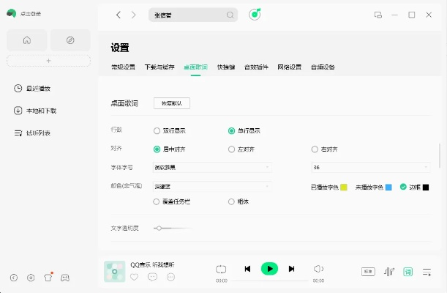
Task: Open 最近播放 (recently played) in sidebar
Action: pyautogui.click(x=32, y=89)
